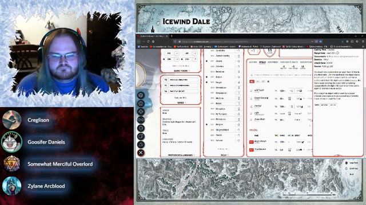Close the dice tray with X button
Screen dimensions: 366x205
point(141,153)
